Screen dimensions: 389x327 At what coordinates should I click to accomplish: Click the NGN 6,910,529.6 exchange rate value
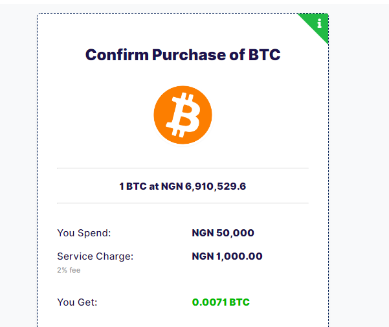[203, 186]
